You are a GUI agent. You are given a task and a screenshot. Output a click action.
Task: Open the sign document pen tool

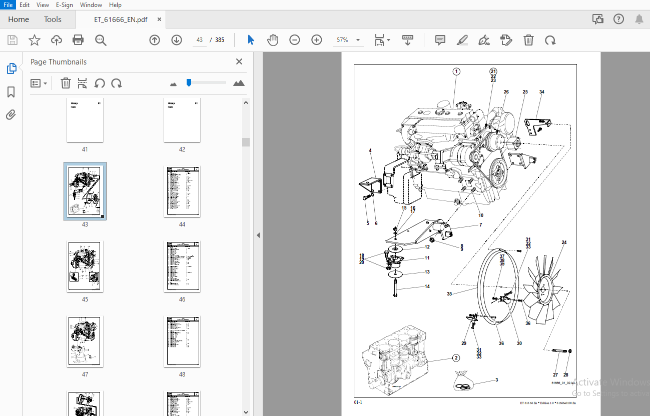[x=484, y=40]
